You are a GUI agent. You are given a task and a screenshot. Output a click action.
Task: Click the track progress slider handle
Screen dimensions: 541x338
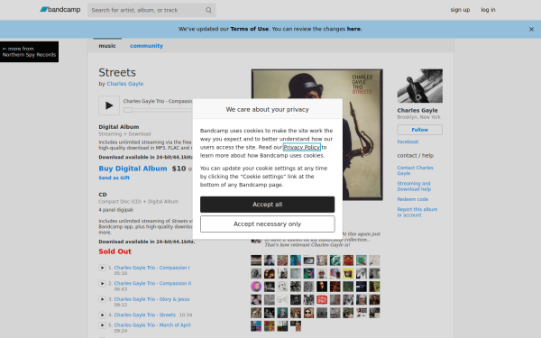128,110
